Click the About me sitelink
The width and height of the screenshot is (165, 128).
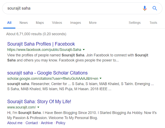pyautogui.click(x=15, y=123)
